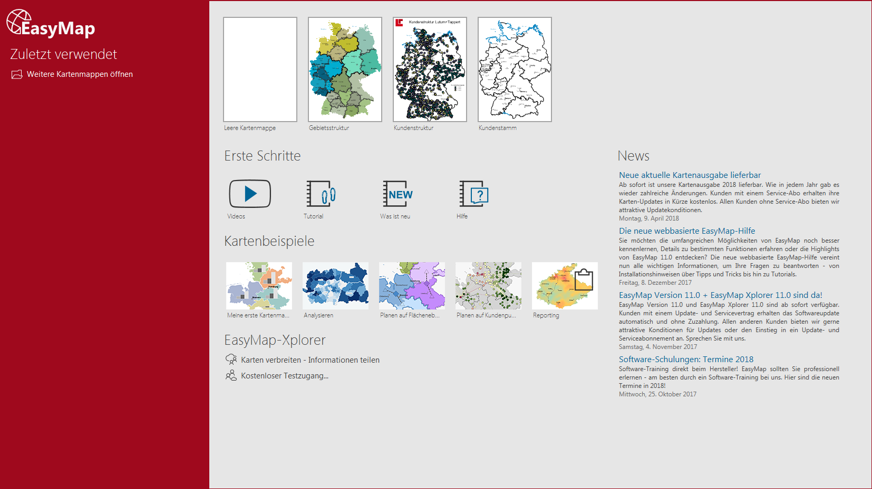The height and width of the screenshot is (489, 872).
Task: Open news EasyMap Version 11.0 announcement
Action: (720, 295)
